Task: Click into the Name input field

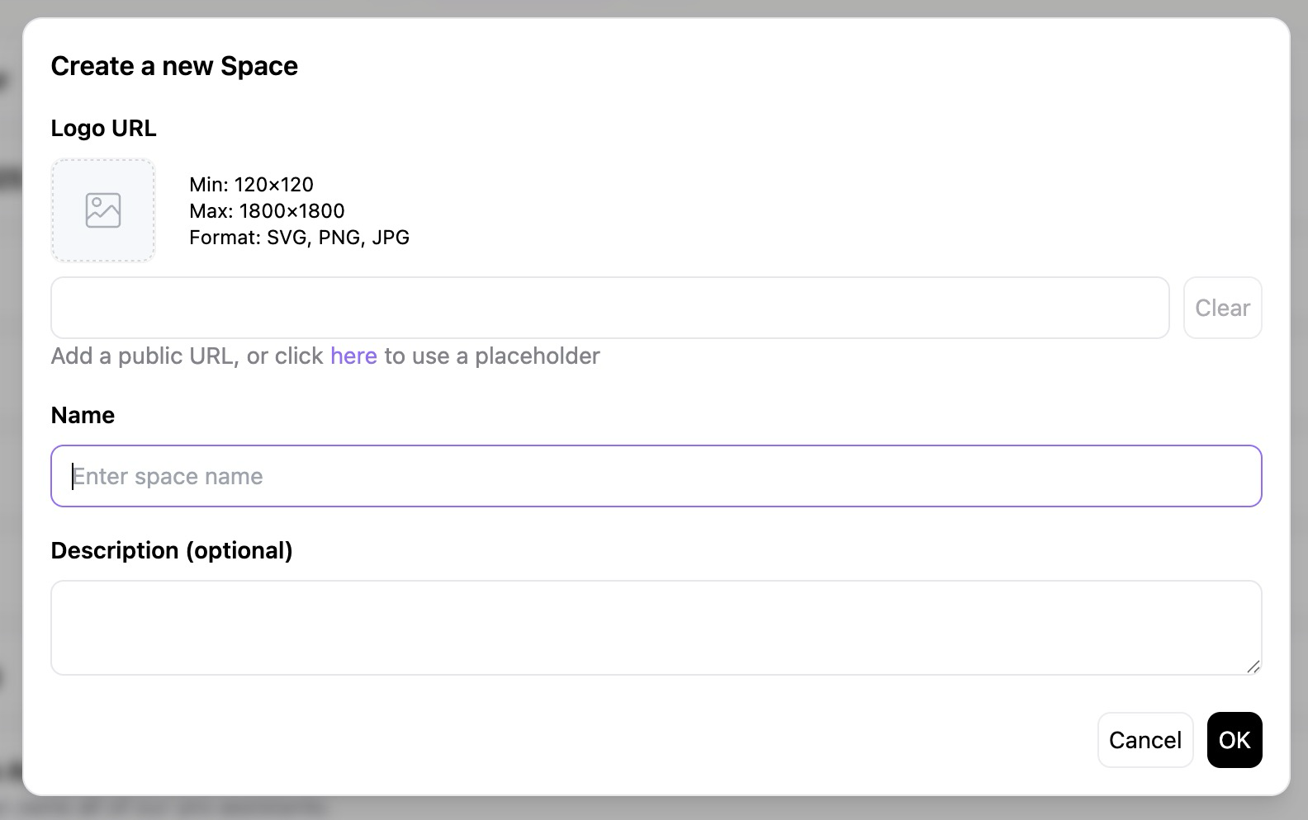Action: coord(656,476)
